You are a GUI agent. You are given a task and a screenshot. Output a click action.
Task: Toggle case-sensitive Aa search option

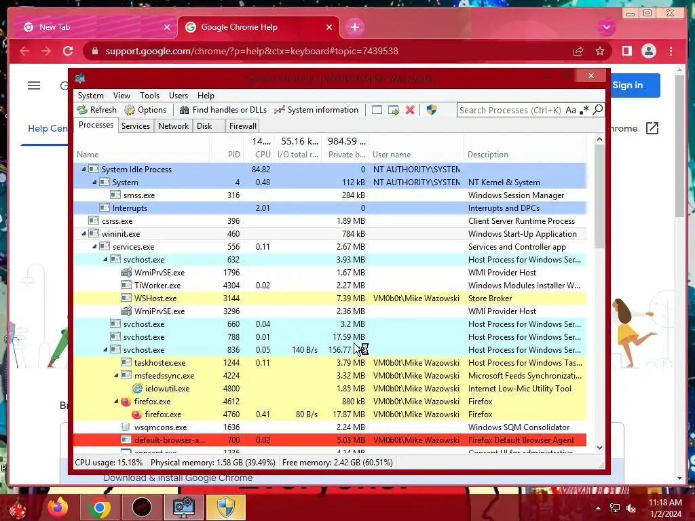(570, 110)
